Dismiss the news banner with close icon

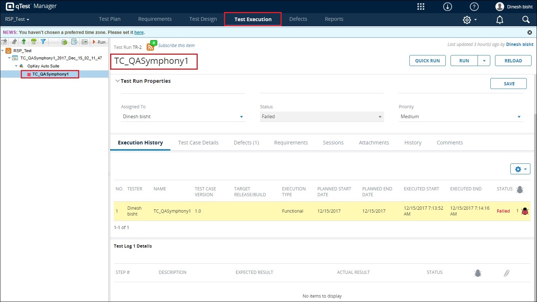click(529, 32)
